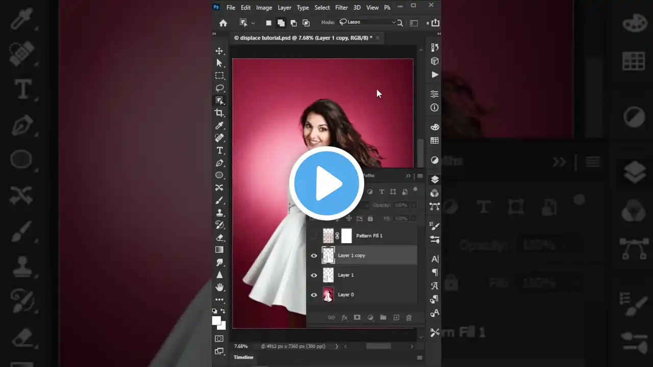
Task: Click the Create new layer button
Action: click(x=396, y=318)
